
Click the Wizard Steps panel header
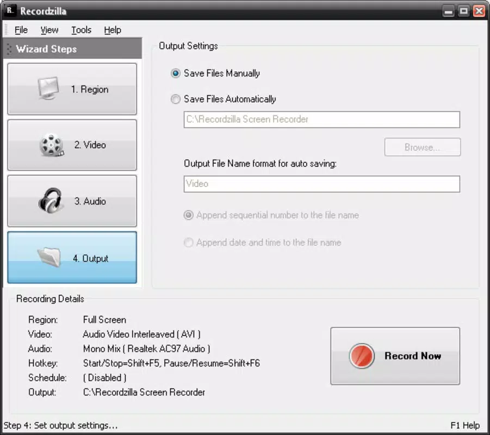coord(72,49)
